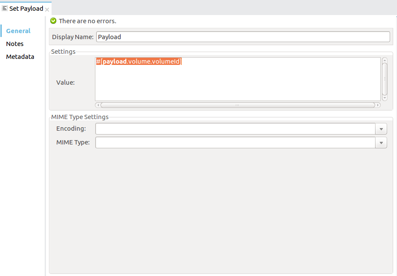
Task: Switch to the Notes section
Action: 15,44
